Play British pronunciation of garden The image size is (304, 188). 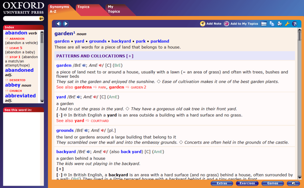click(x=84, y=66)
